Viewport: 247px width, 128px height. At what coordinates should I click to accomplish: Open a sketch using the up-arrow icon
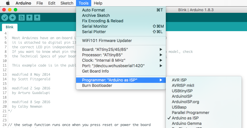[x=29, y=17]
